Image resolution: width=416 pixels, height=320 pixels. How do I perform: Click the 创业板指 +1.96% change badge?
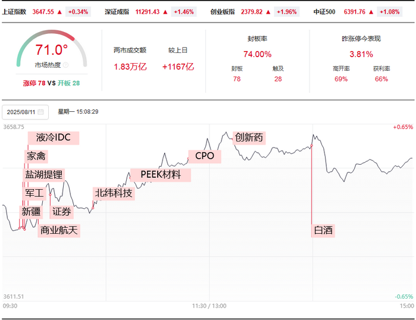click(286, 12)
